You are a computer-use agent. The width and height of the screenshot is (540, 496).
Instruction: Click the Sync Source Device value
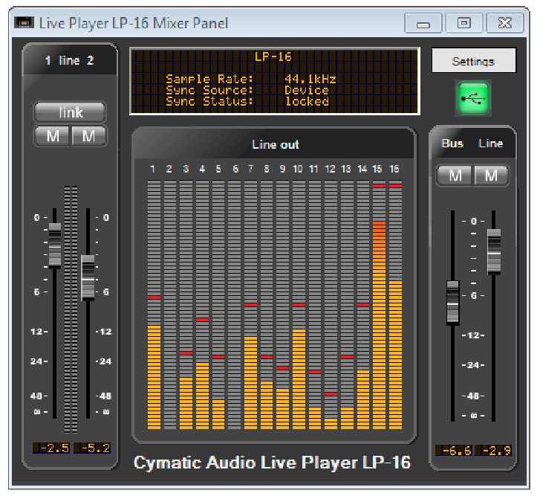[x=307, y=90]
